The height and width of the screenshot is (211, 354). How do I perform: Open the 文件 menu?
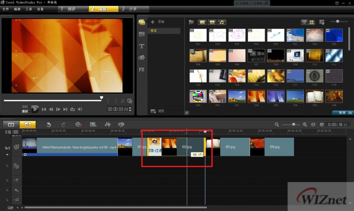6,9
